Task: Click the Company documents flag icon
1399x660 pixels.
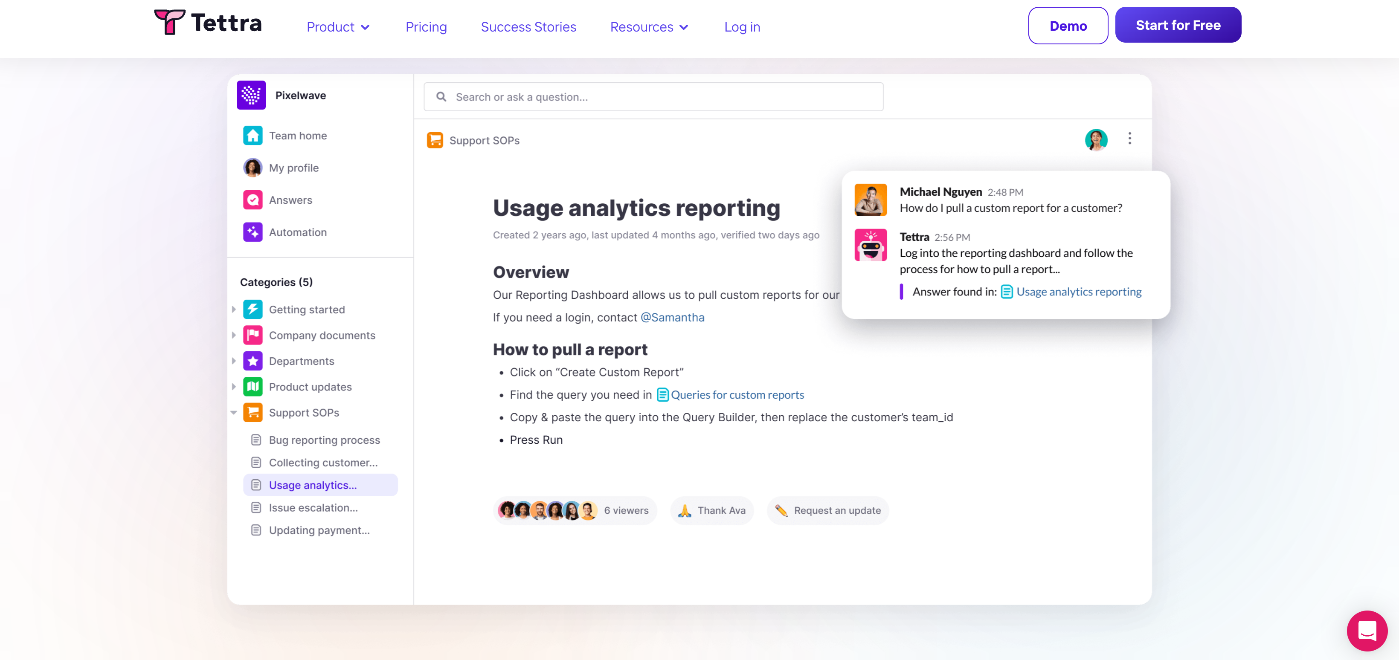Action: 253,335
